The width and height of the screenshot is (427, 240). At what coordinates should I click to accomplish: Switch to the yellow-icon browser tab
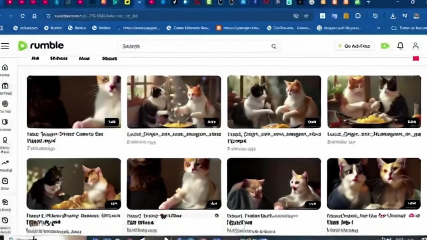pos(127,2)
